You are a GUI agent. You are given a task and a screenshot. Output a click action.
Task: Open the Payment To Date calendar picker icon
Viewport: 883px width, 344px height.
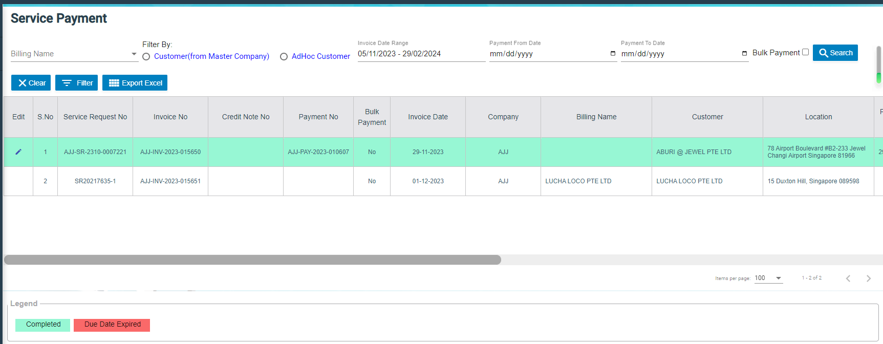tap(744, 54)
